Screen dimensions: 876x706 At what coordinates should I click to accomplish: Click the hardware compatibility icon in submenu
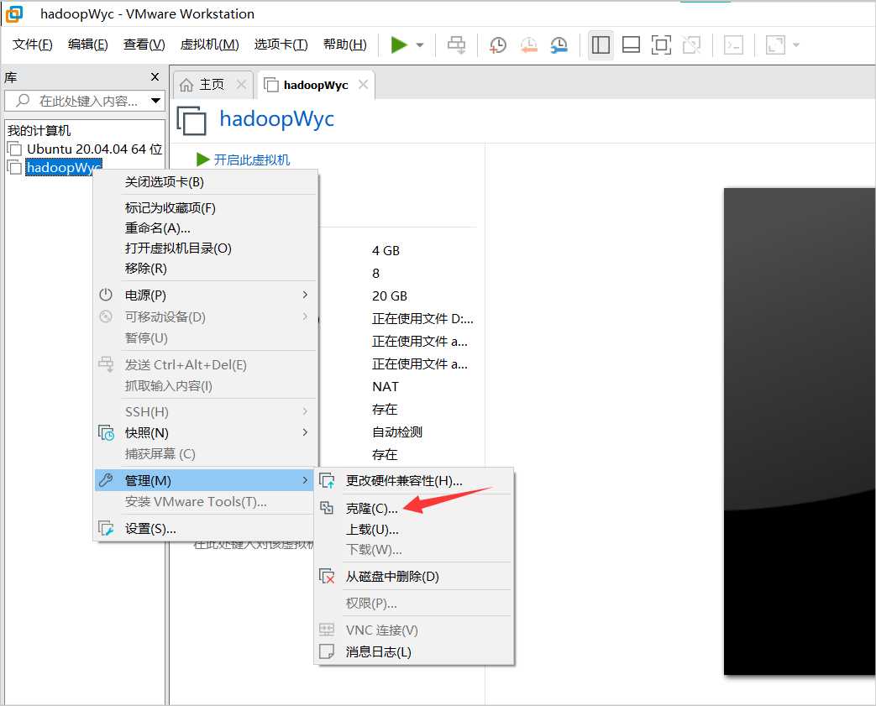(327, 480)
